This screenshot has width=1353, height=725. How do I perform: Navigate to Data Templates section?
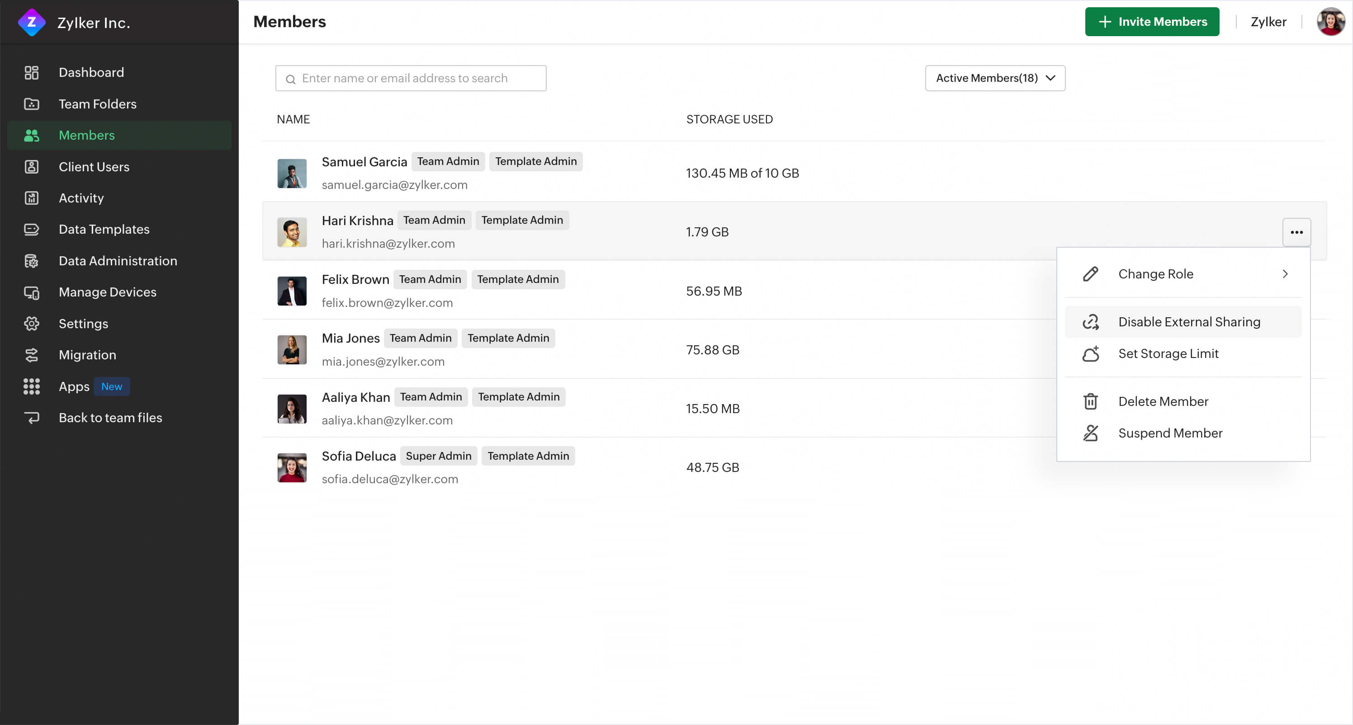(x=104, y=229)
